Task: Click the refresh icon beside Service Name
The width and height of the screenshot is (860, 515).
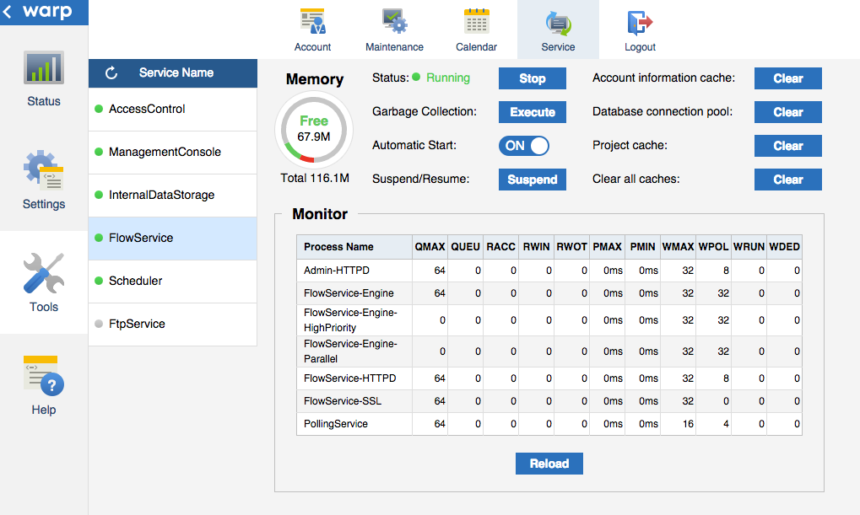Action: 111,73
